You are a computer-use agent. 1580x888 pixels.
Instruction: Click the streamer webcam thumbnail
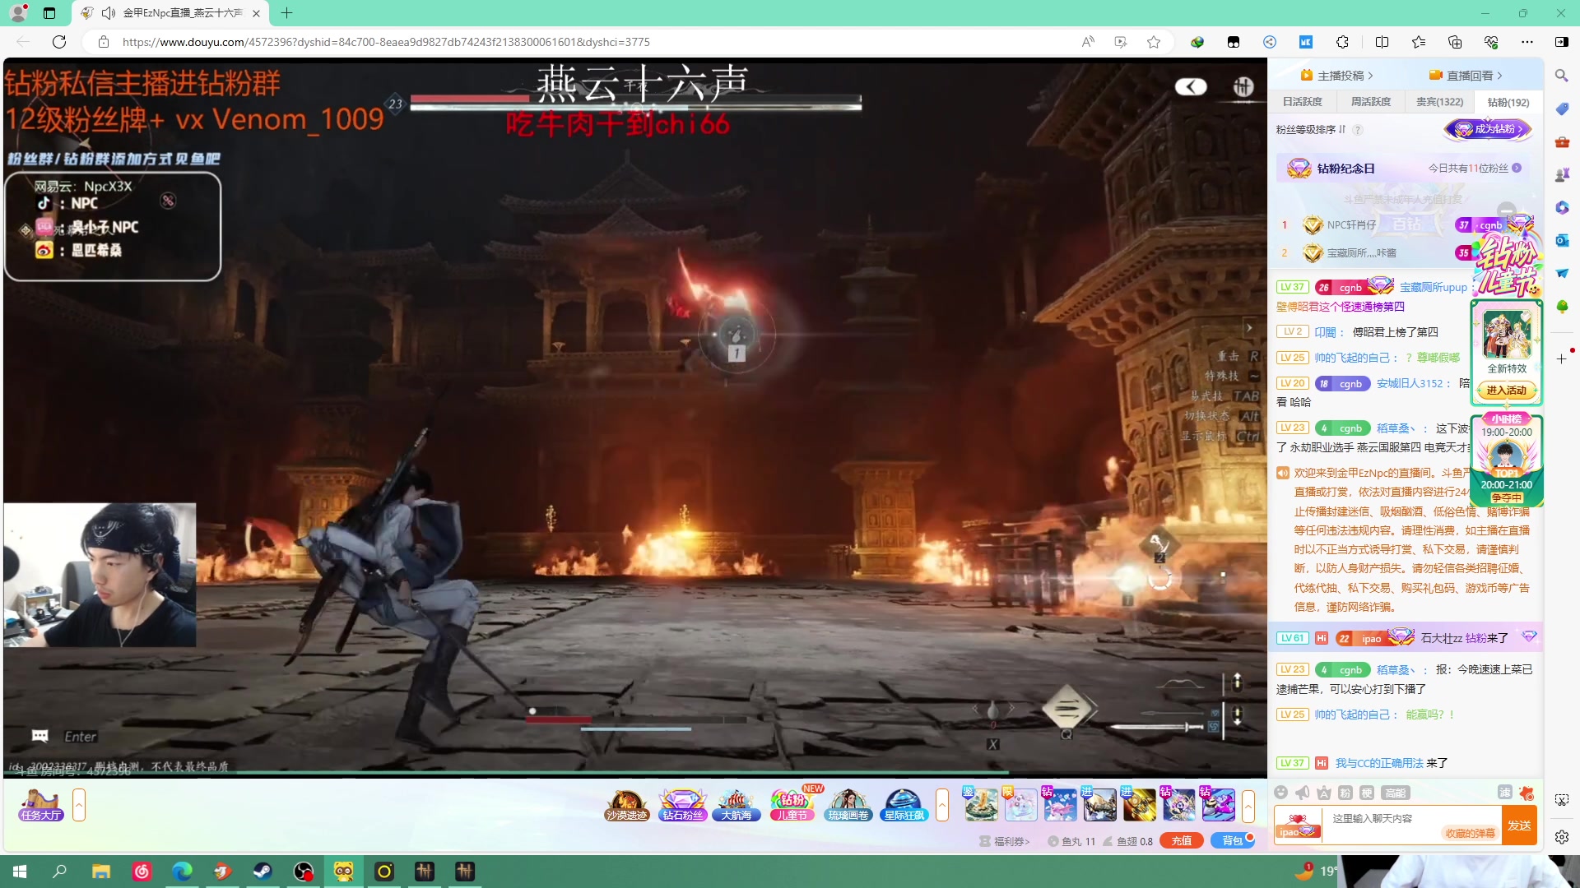pyautogui.click(x=100, y=575)
